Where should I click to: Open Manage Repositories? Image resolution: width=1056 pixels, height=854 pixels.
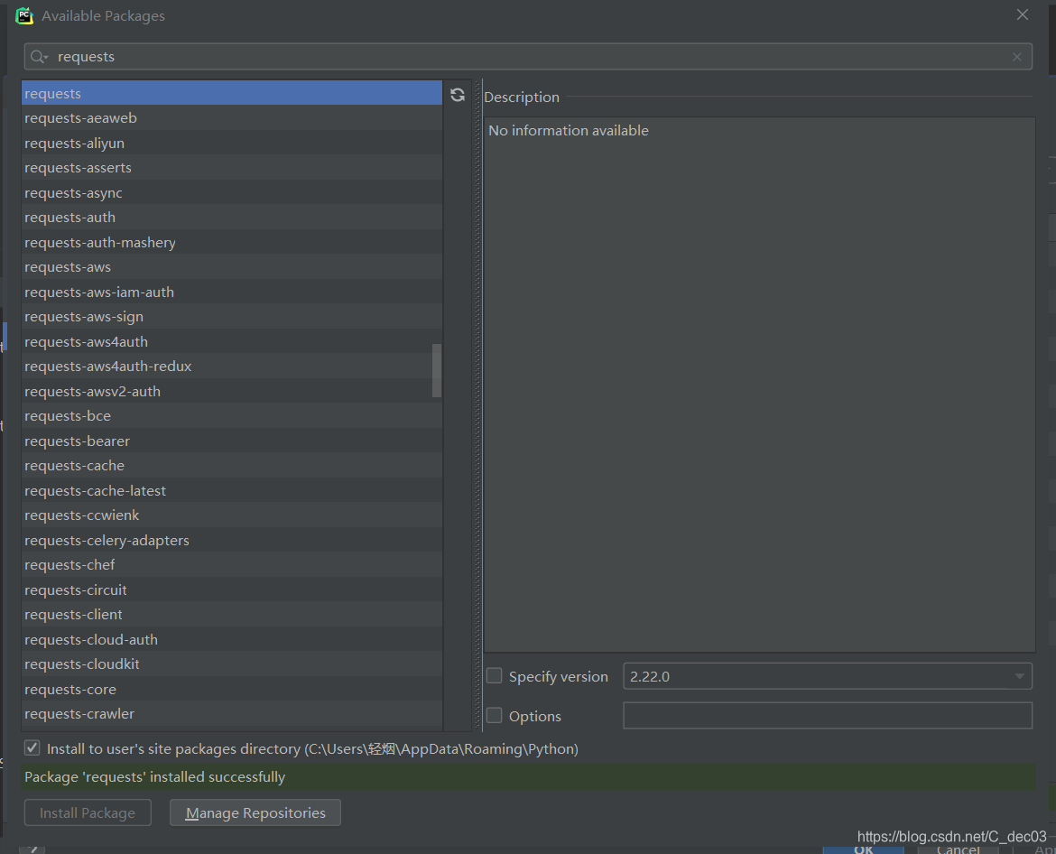click(x=255, y=812)
